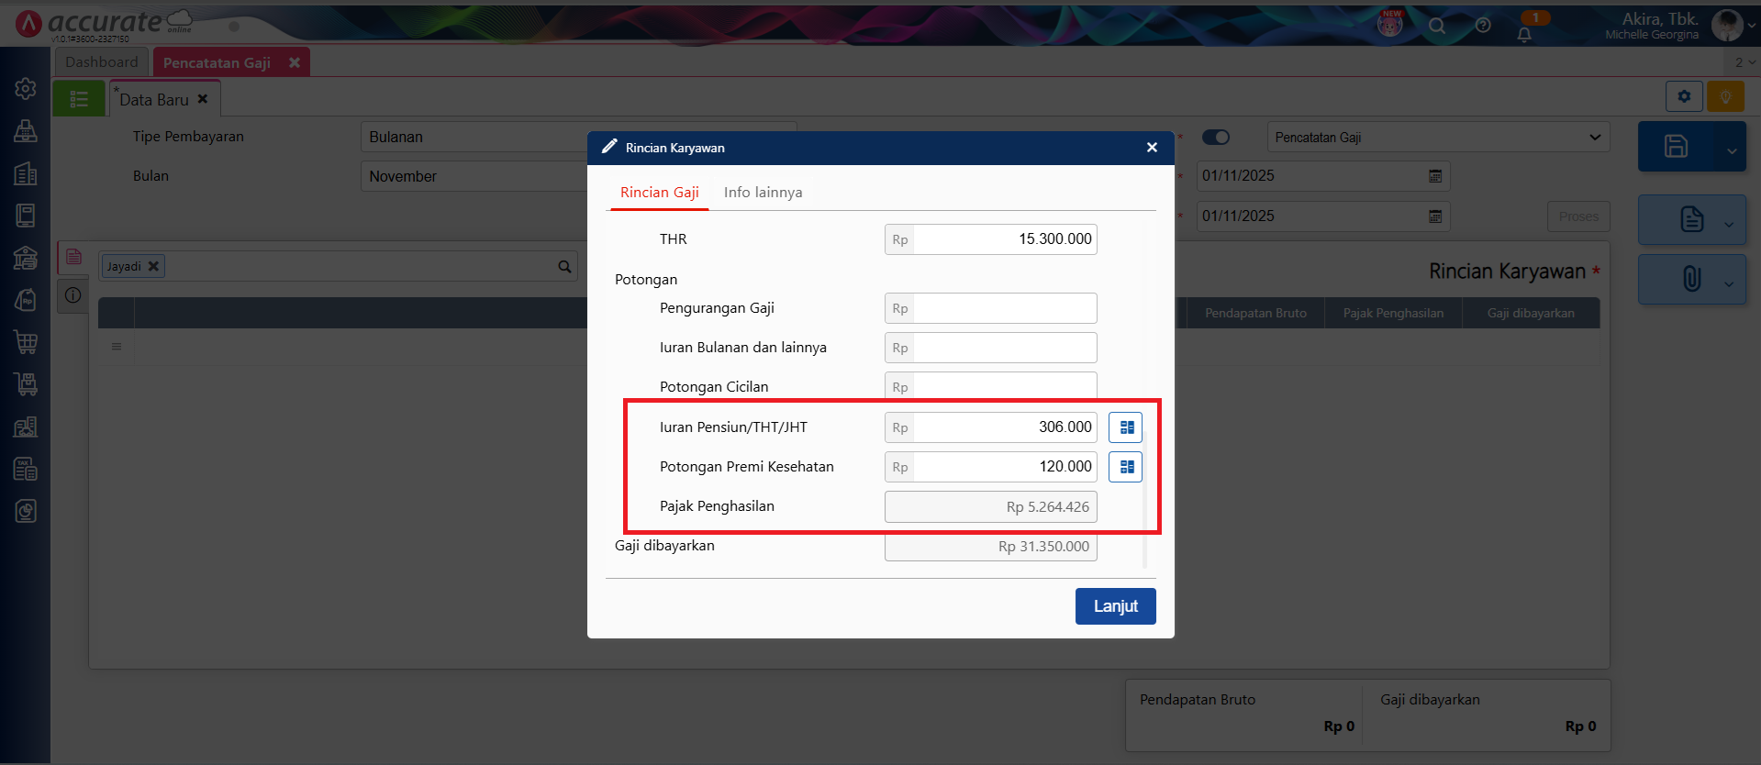1761x765 pixels.
Task: Click the help question mark icon
Action: [x=1483, y=26]
